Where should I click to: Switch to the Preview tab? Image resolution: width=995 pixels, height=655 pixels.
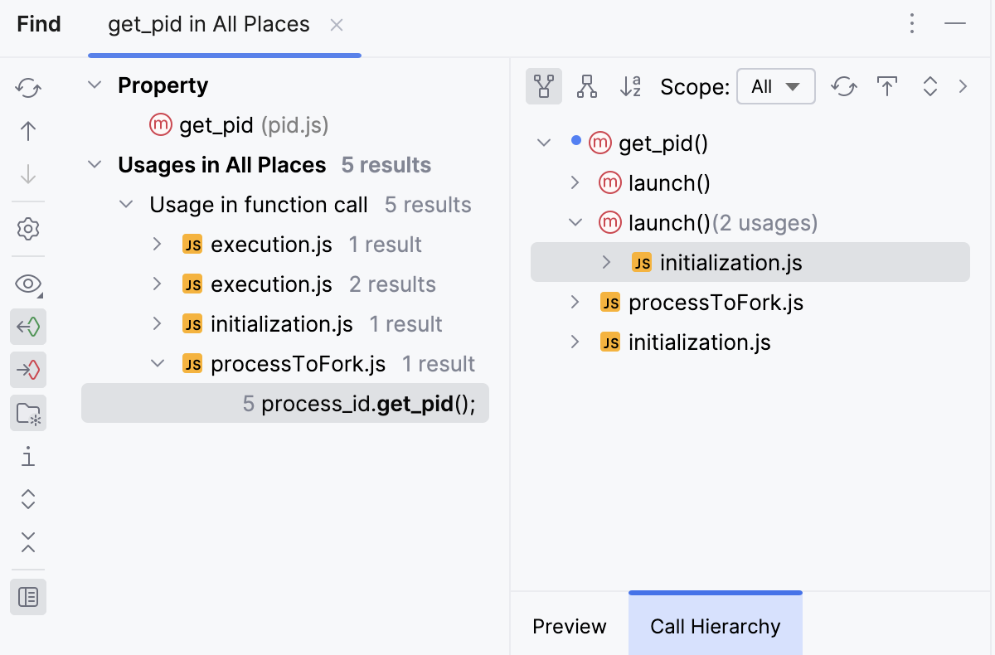[x=569, y=626]
